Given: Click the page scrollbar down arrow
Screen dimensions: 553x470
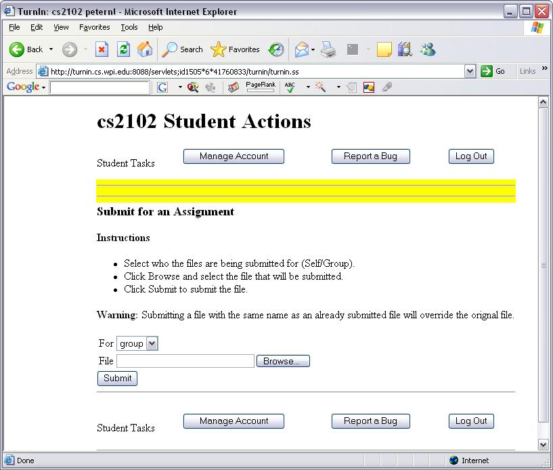Looking at the screenshot, I should tap(543, 444).
